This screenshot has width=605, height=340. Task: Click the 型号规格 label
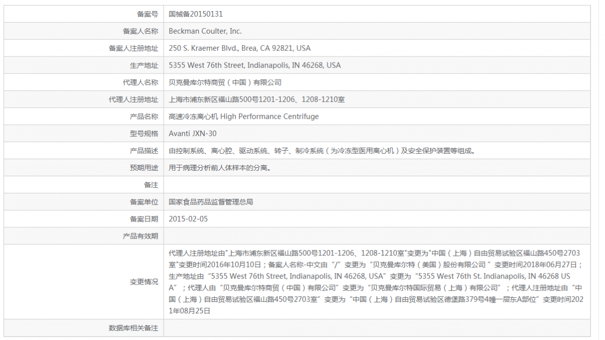[x=144, y=134]
